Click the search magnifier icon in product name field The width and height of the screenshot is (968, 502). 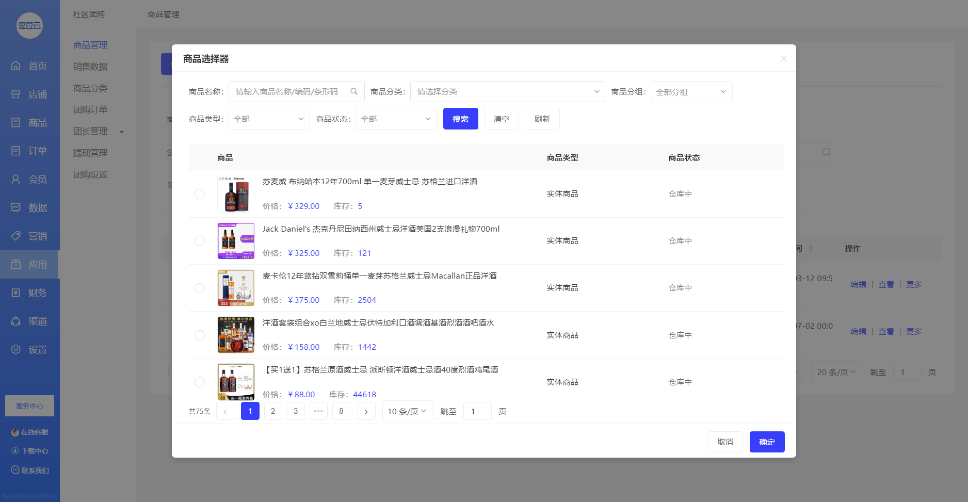tap(354, 91)
